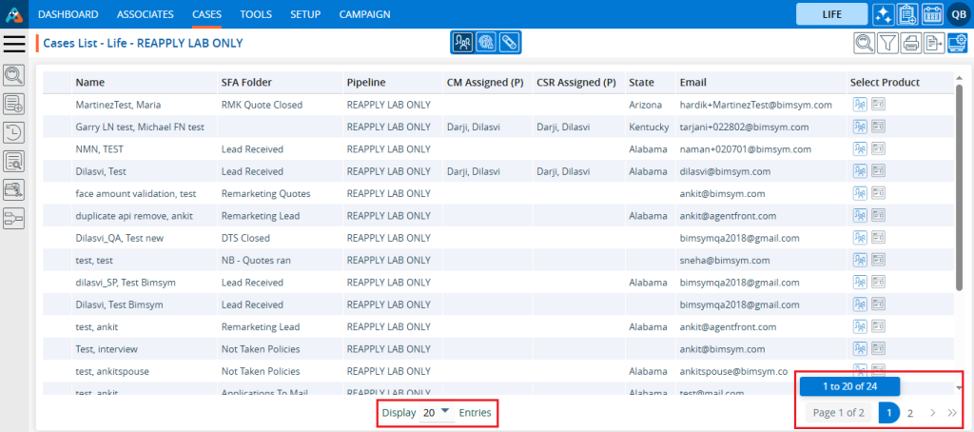Go to page 2 of results

[x=910, y=413]
